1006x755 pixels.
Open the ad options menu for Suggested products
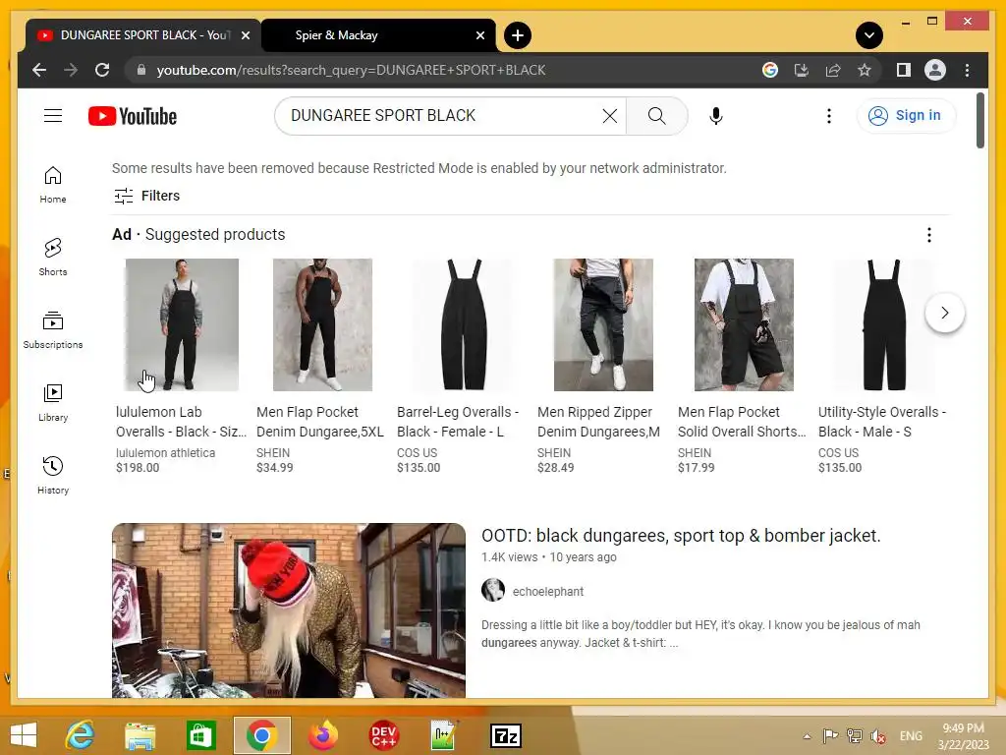(x=929, y=235)
